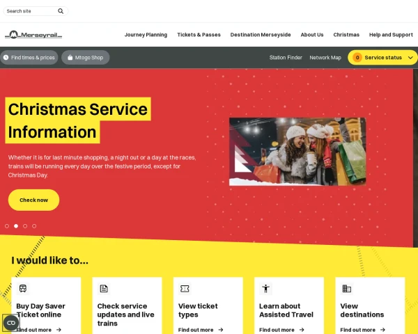Click the Check now button

(x=33, y=200)
